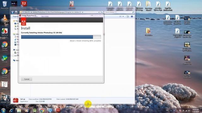
Task: Select Adobe CC segment in address path
Action: [78, 12]
